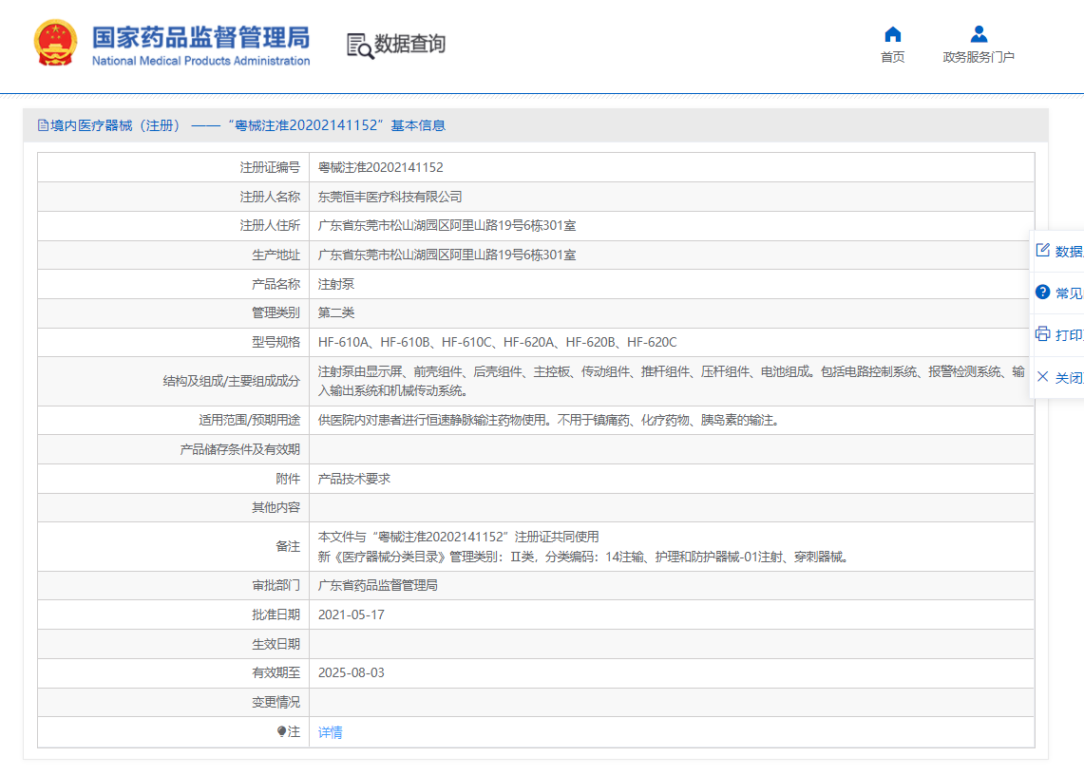The height and width of the screenshot is (775, 1084).
Task: Click product name 注射泵
Action: click(x=336, y=284)
